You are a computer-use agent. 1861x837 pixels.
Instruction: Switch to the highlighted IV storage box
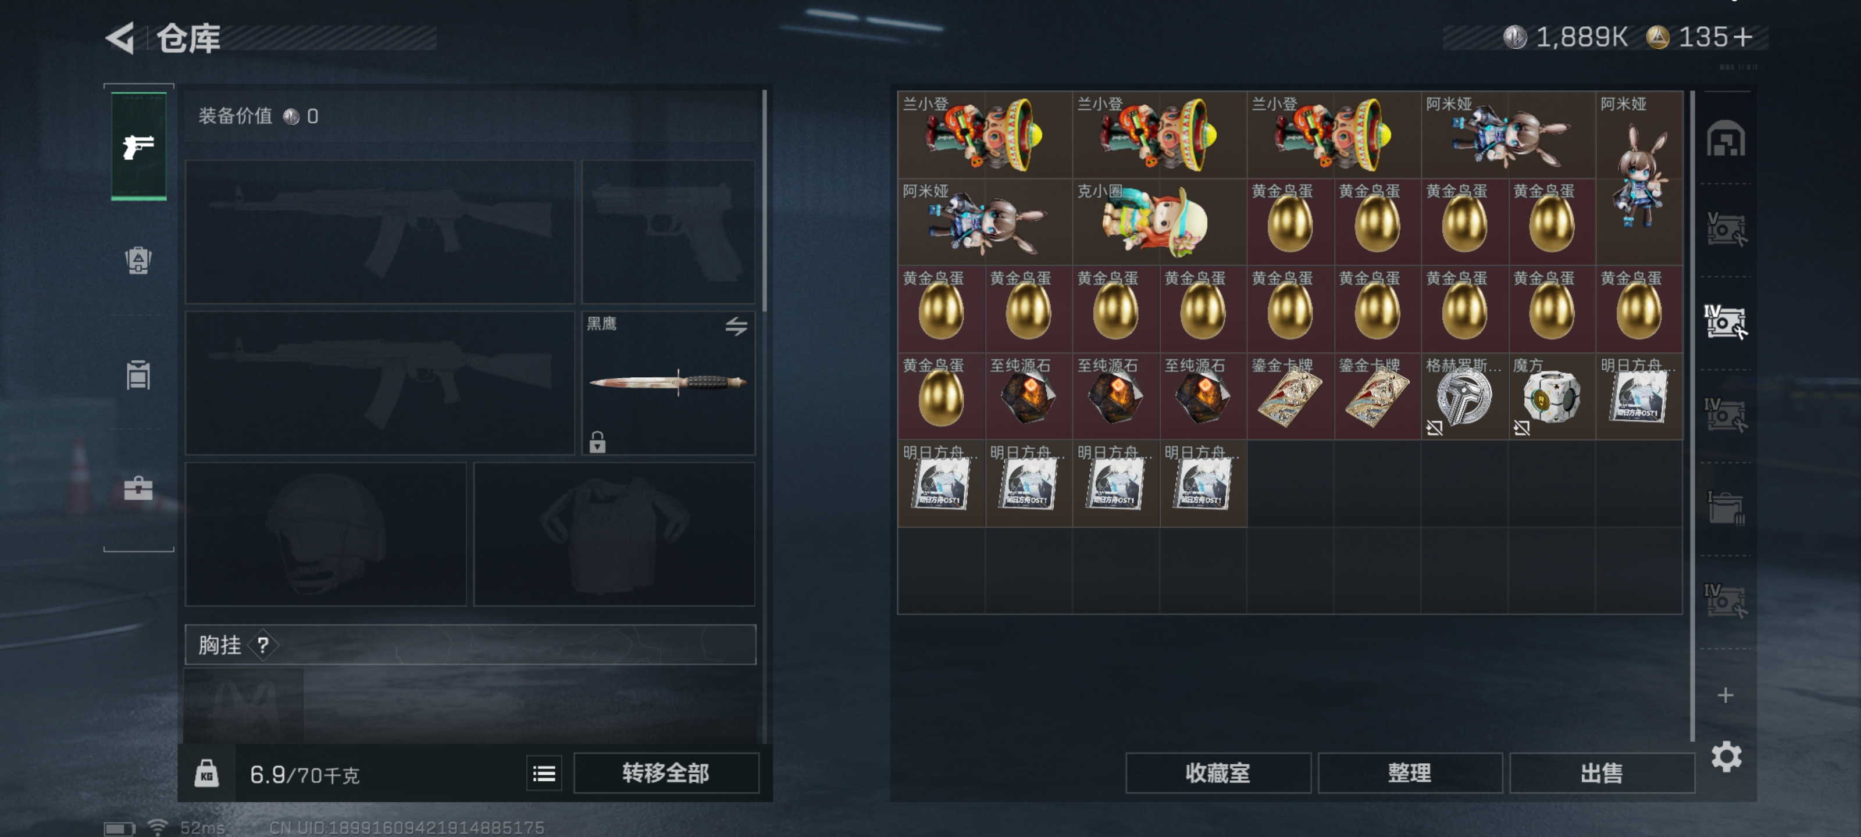tap(1725, 321)
